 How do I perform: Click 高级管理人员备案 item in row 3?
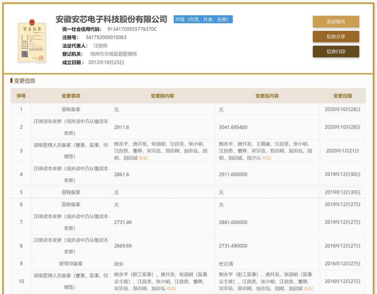click(x=71, y=151)
